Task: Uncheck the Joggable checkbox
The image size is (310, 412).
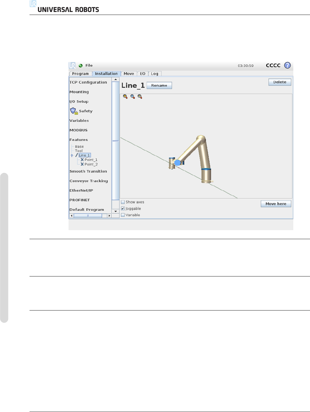Action: tap(123, 209)
